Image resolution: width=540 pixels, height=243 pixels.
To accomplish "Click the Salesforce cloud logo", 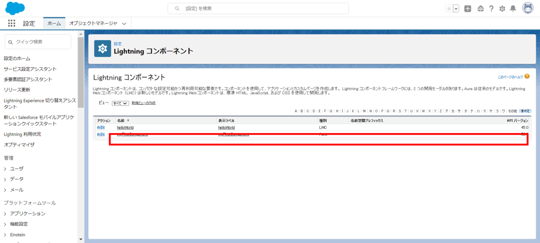I will [x=16, y=8].
